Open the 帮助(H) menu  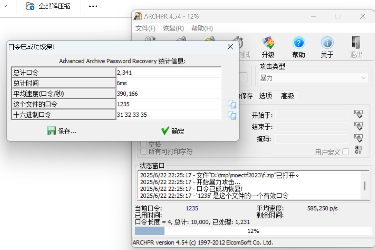click(202, 28)
